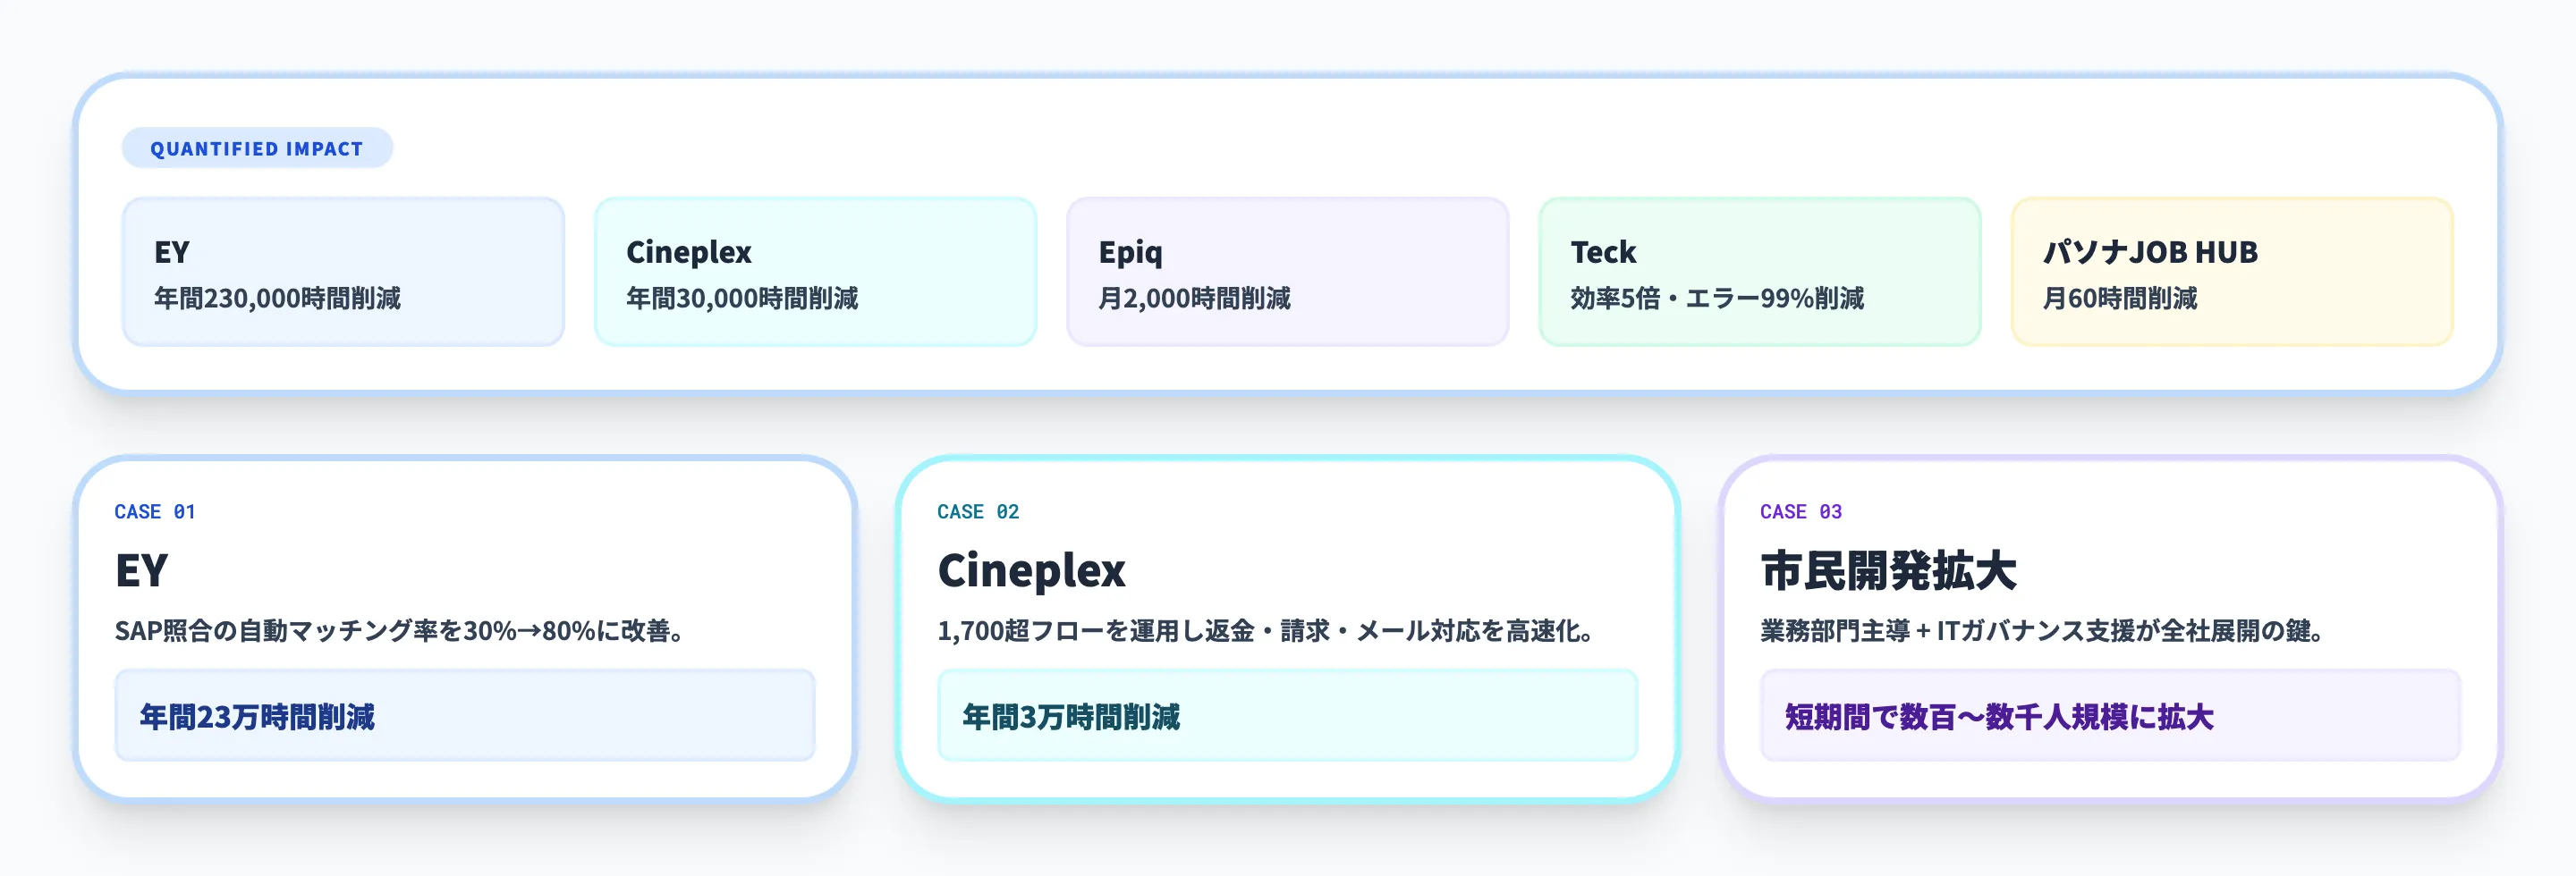2576x876 pixels.
Task: Click the Teck card title
Action: [x=1603, y=252]
